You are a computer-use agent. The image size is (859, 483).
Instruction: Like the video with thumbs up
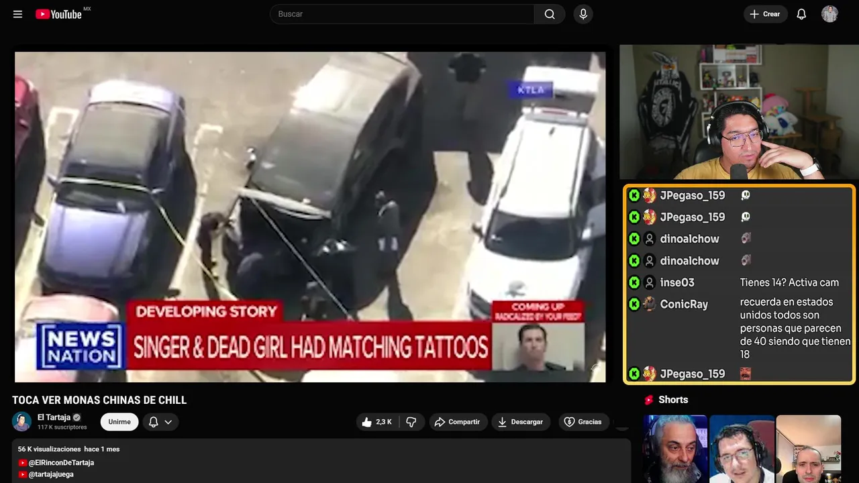pos(376,422)
